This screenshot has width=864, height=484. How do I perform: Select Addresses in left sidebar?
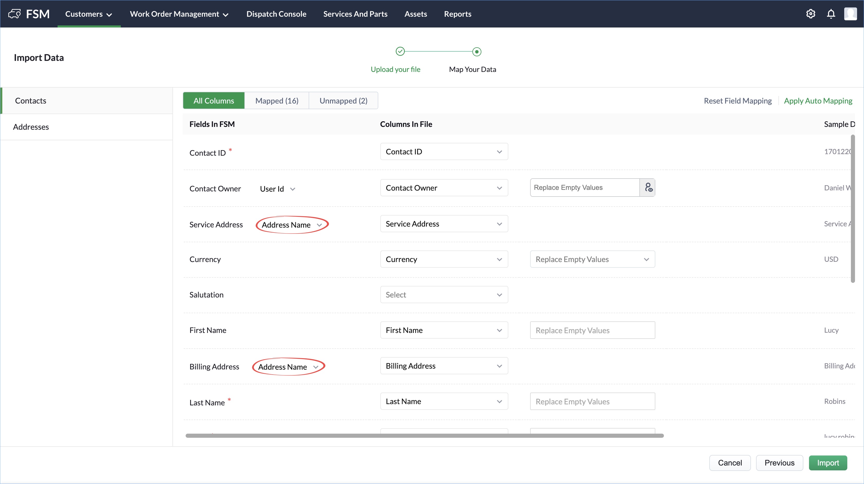31,127
